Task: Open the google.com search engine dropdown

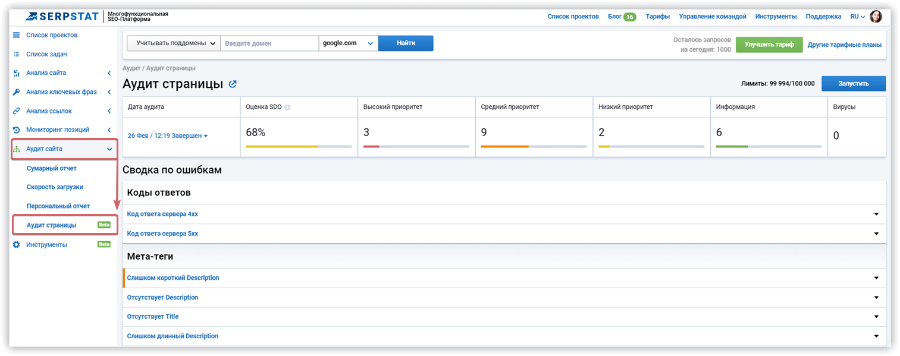Action: (x=349, y=43)
